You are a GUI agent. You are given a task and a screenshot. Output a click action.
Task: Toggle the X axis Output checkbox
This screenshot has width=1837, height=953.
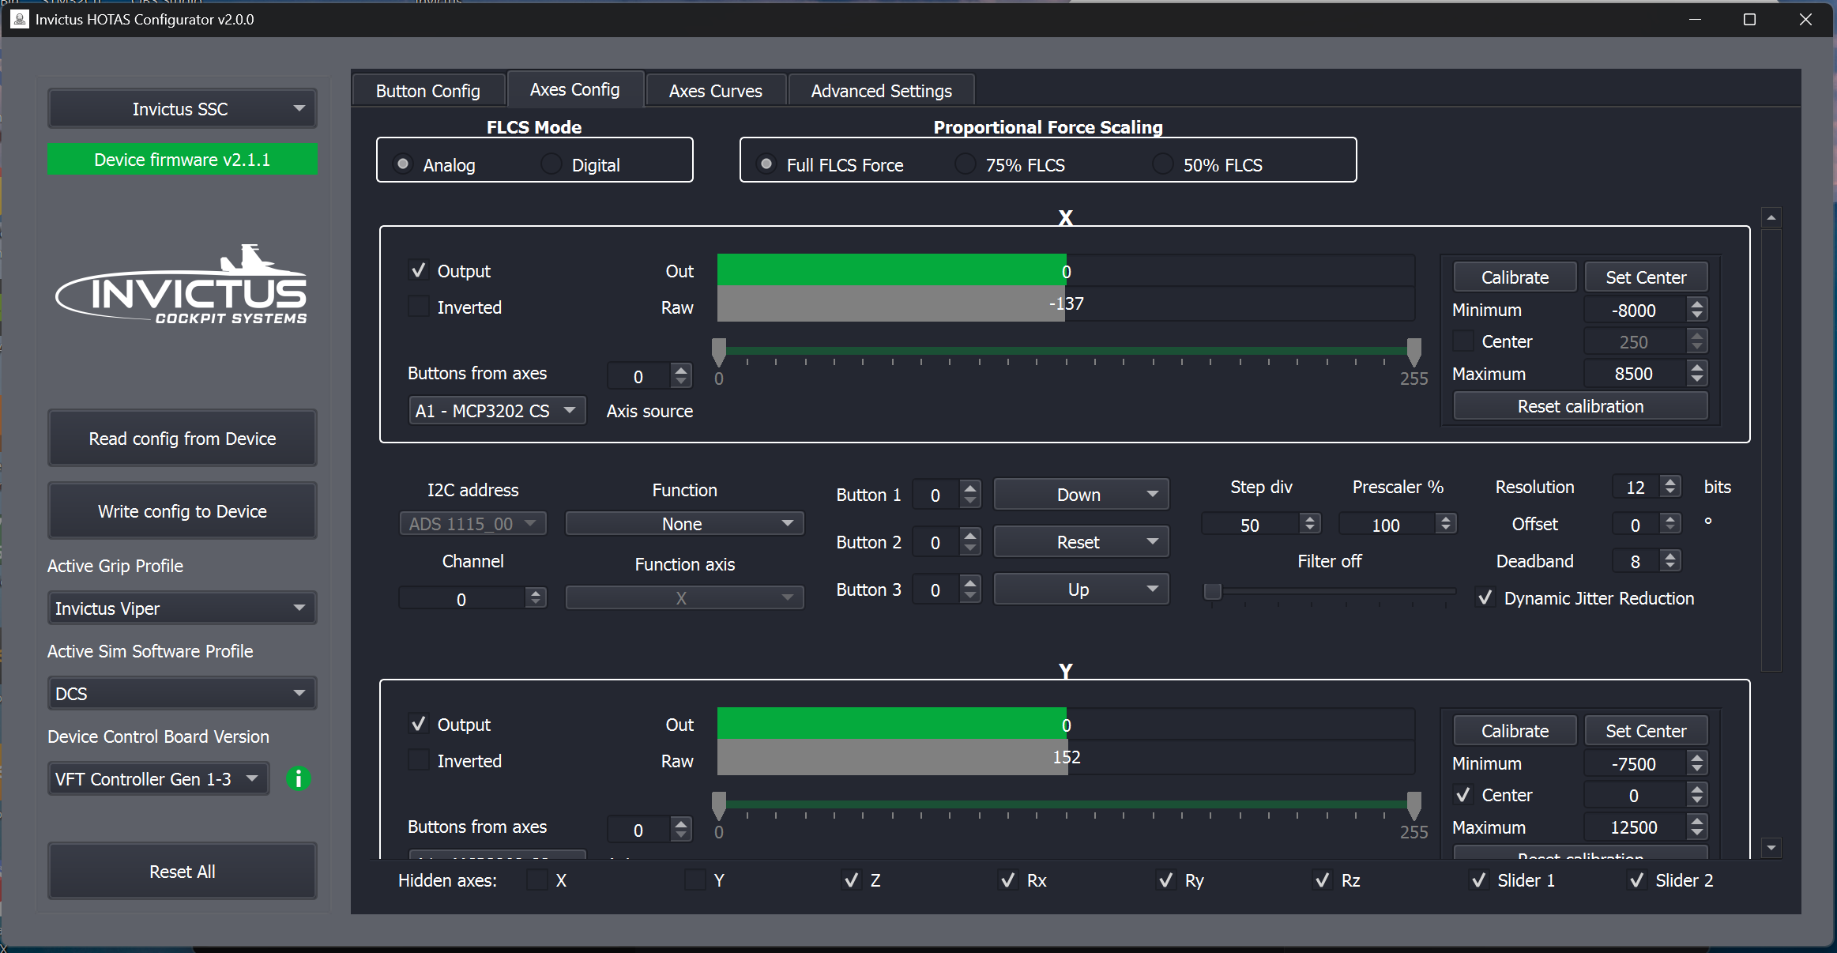coord(419,271)
